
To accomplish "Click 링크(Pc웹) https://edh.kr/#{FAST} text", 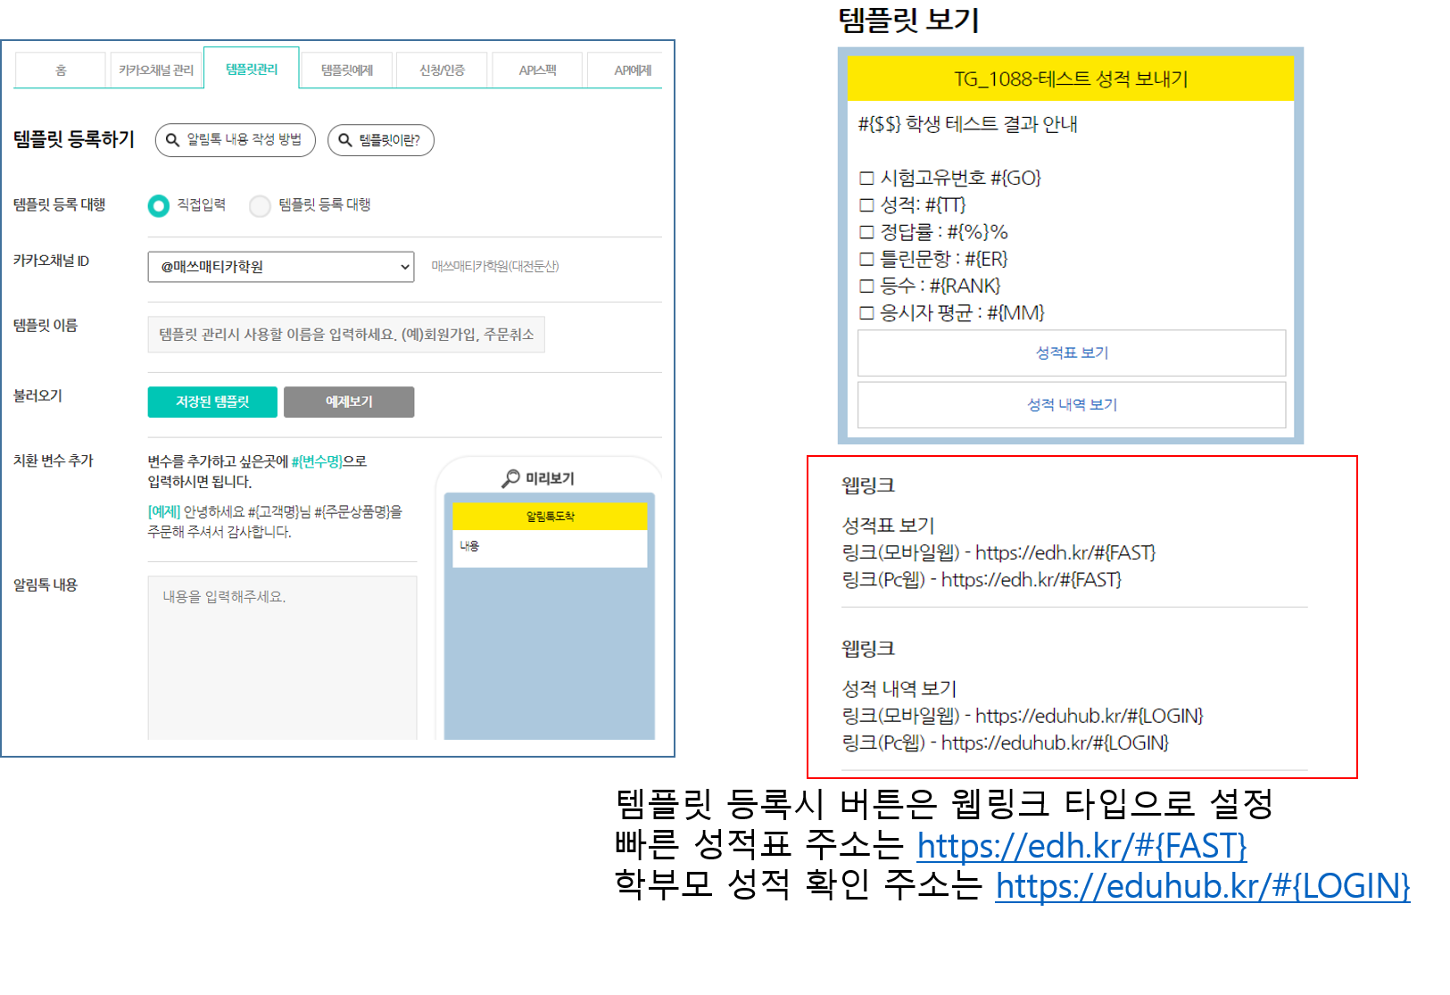I will click(982, 580).
